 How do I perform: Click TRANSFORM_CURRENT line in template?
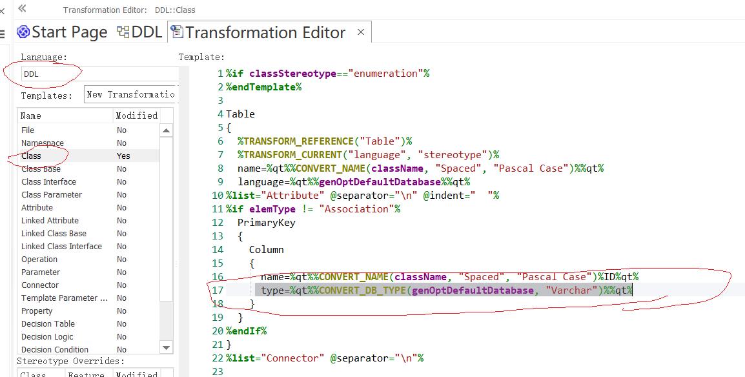click(x=369, y=154)
